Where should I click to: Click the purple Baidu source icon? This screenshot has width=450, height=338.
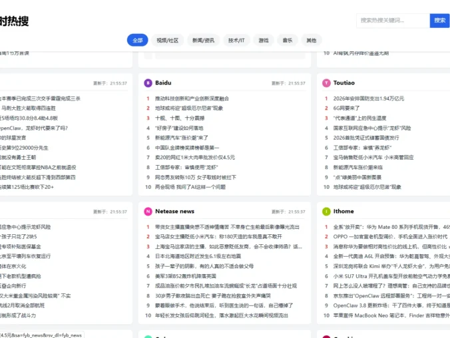(148, 83)
